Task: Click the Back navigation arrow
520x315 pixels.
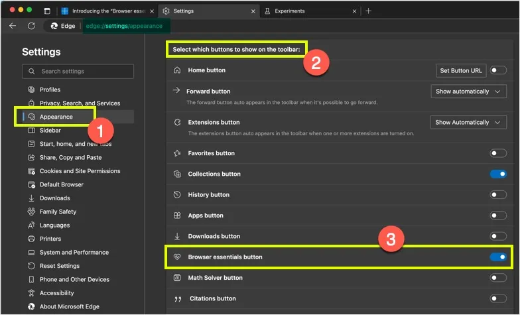Action: tap(13, 26)
